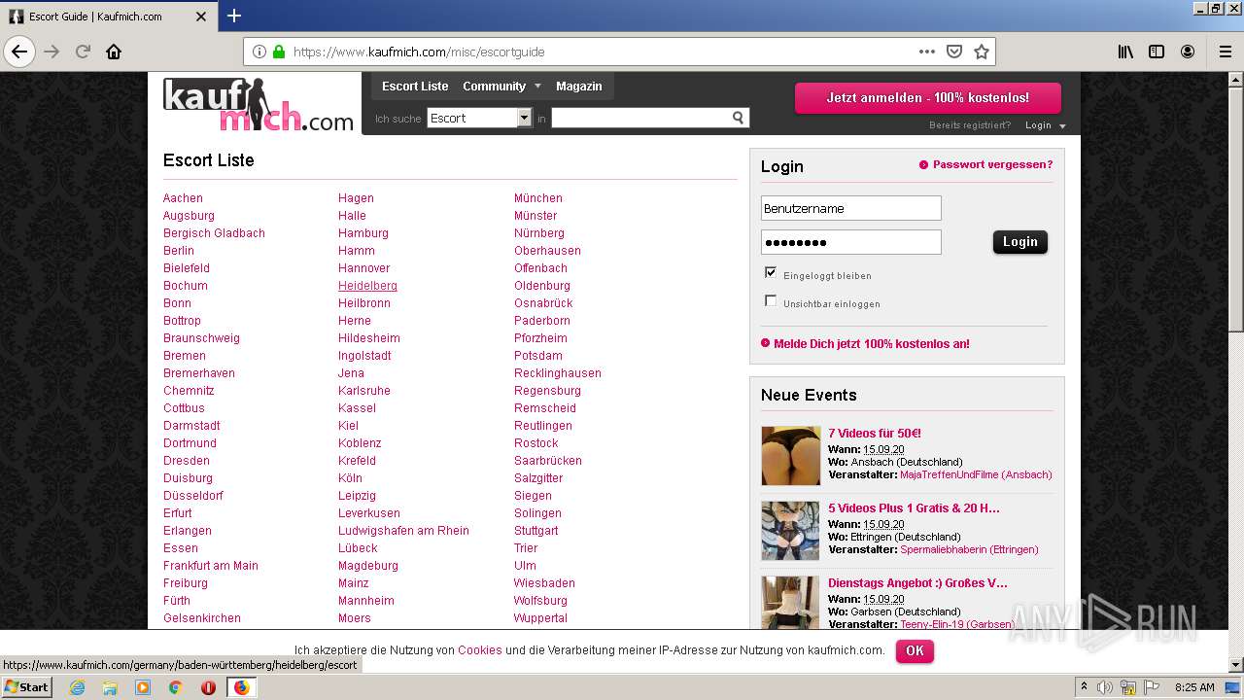Click the scrollbar down arrow
This screenshot has width=1244, height=700.
(1236, 665)
